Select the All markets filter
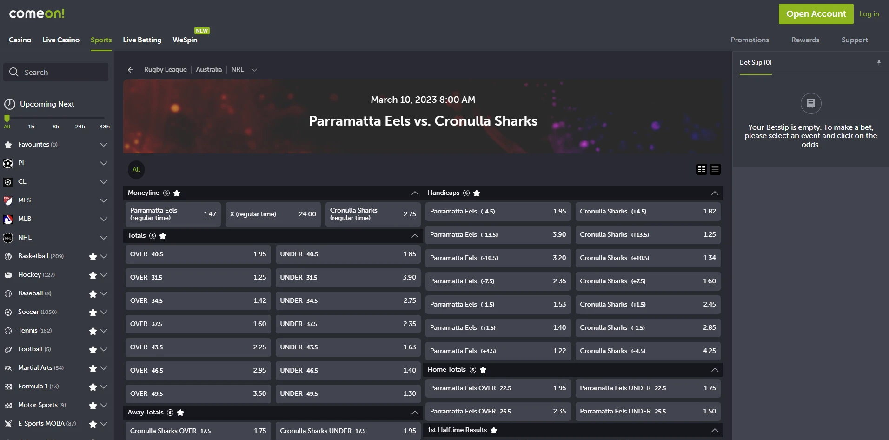 (x=136, y=169)
